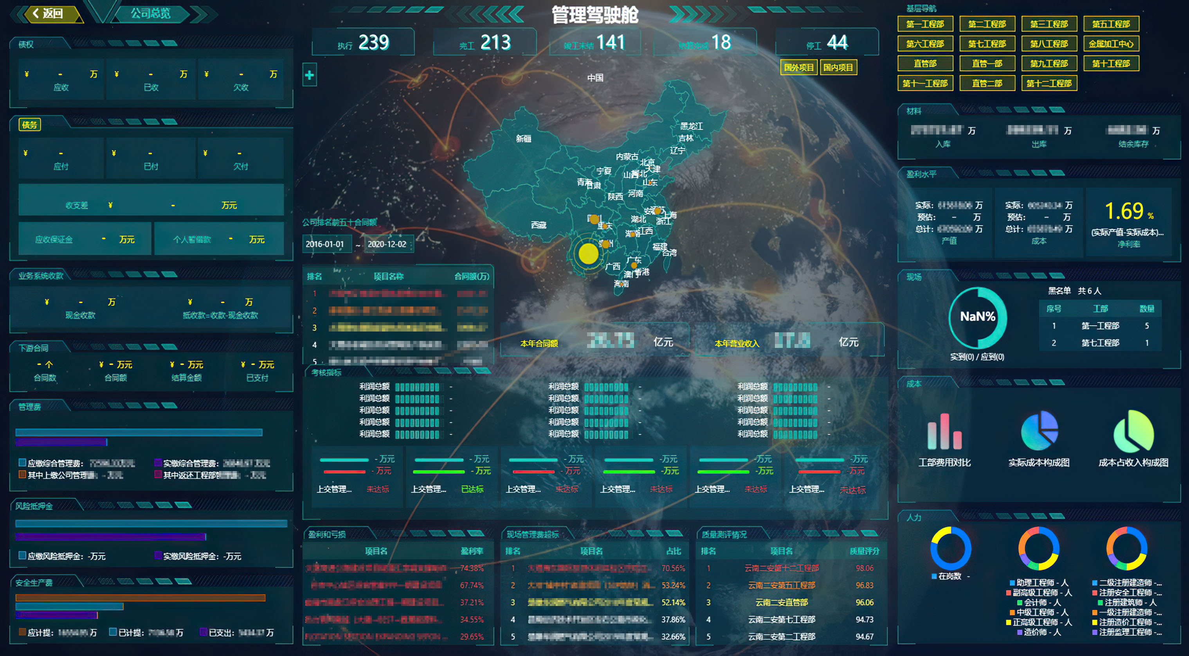Toggle 应缴风险抵押金 legend item
Screen dimensions: 1189x656
click(62, 556)
